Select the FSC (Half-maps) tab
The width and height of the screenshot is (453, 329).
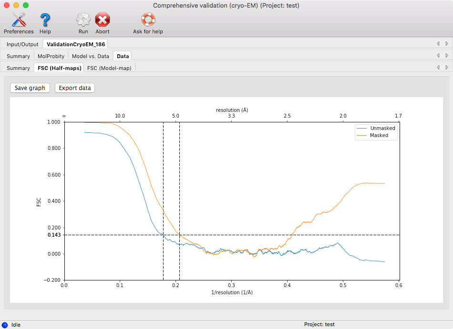tap(59, 68)
